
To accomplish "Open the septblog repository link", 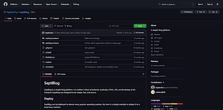I will point(24,12).
